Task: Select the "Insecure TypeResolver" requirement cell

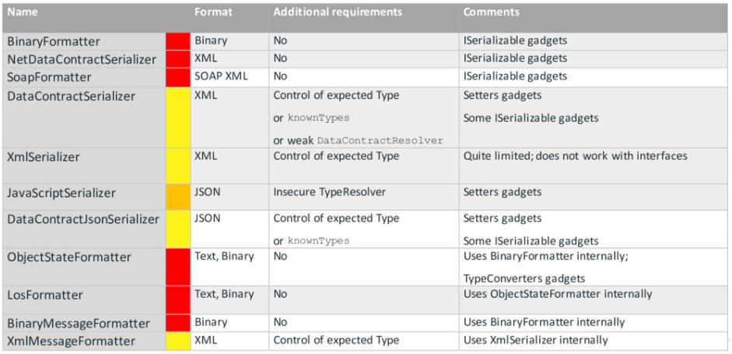Action: 331,191
